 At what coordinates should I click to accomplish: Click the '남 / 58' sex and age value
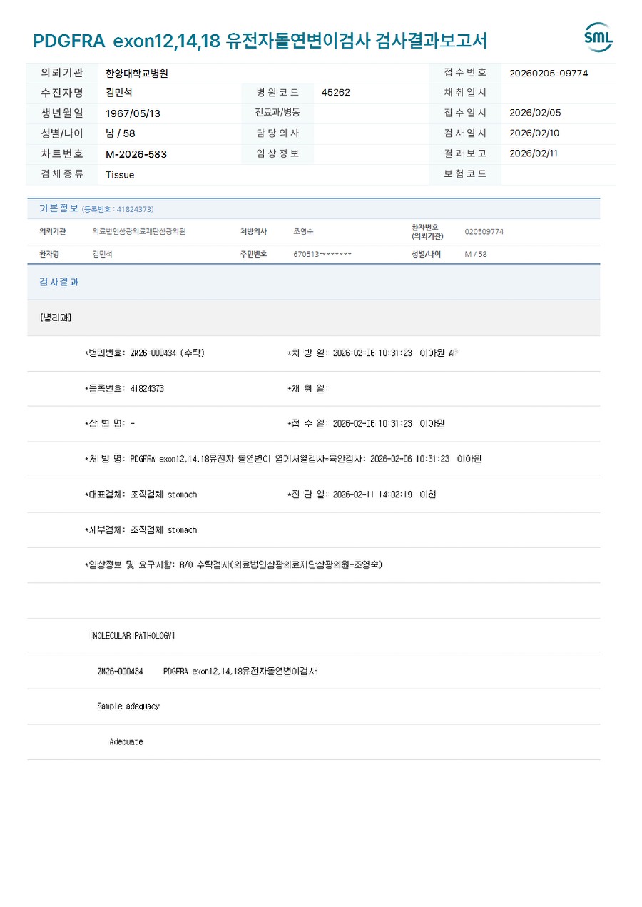point(120,133)
